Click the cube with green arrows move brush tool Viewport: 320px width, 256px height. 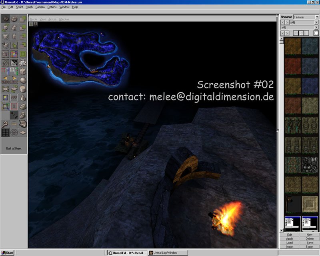pos(5,28)
